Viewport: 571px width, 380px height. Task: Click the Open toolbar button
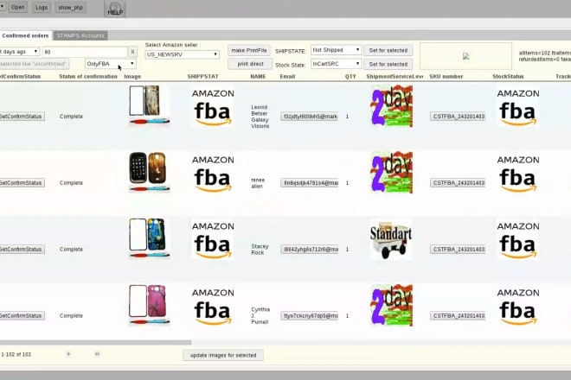17,7
